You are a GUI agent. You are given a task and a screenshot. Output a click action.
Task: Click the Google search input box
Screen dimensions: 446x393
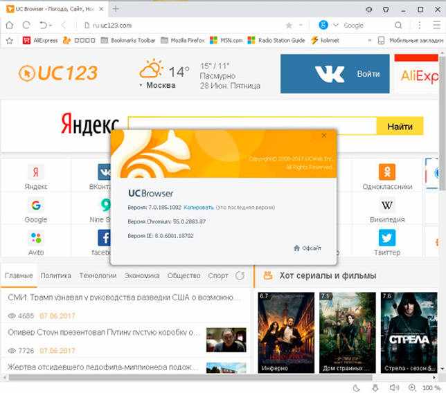367,26
